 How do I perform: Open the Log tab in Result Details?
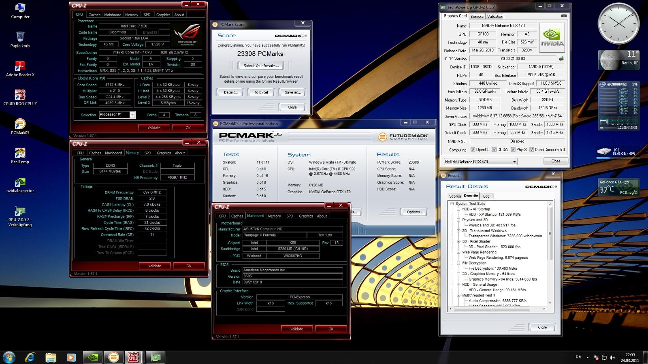(486, 196)
